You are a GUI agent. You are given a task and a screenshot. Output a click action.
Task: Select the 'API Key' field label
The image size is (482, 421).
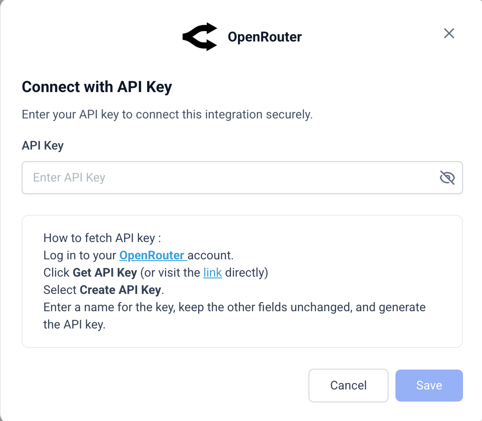[x=43, y=146]
